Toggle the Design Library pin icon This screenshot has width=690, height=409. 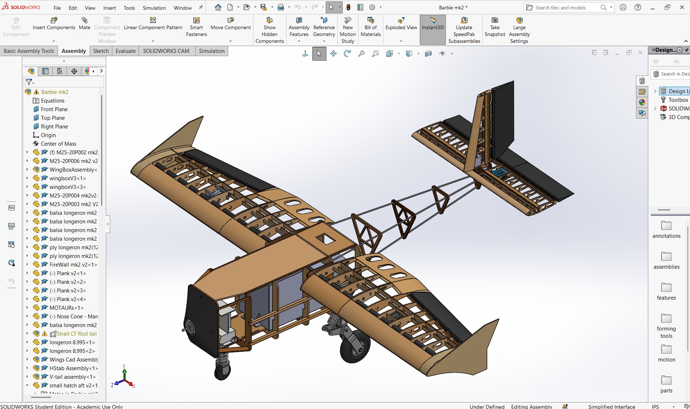coord(686,50)
